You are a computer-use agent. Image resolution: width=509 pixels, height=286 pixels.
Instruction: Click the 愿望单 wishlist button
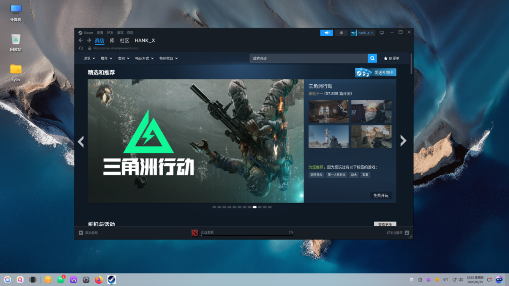[x=392, y=59]
